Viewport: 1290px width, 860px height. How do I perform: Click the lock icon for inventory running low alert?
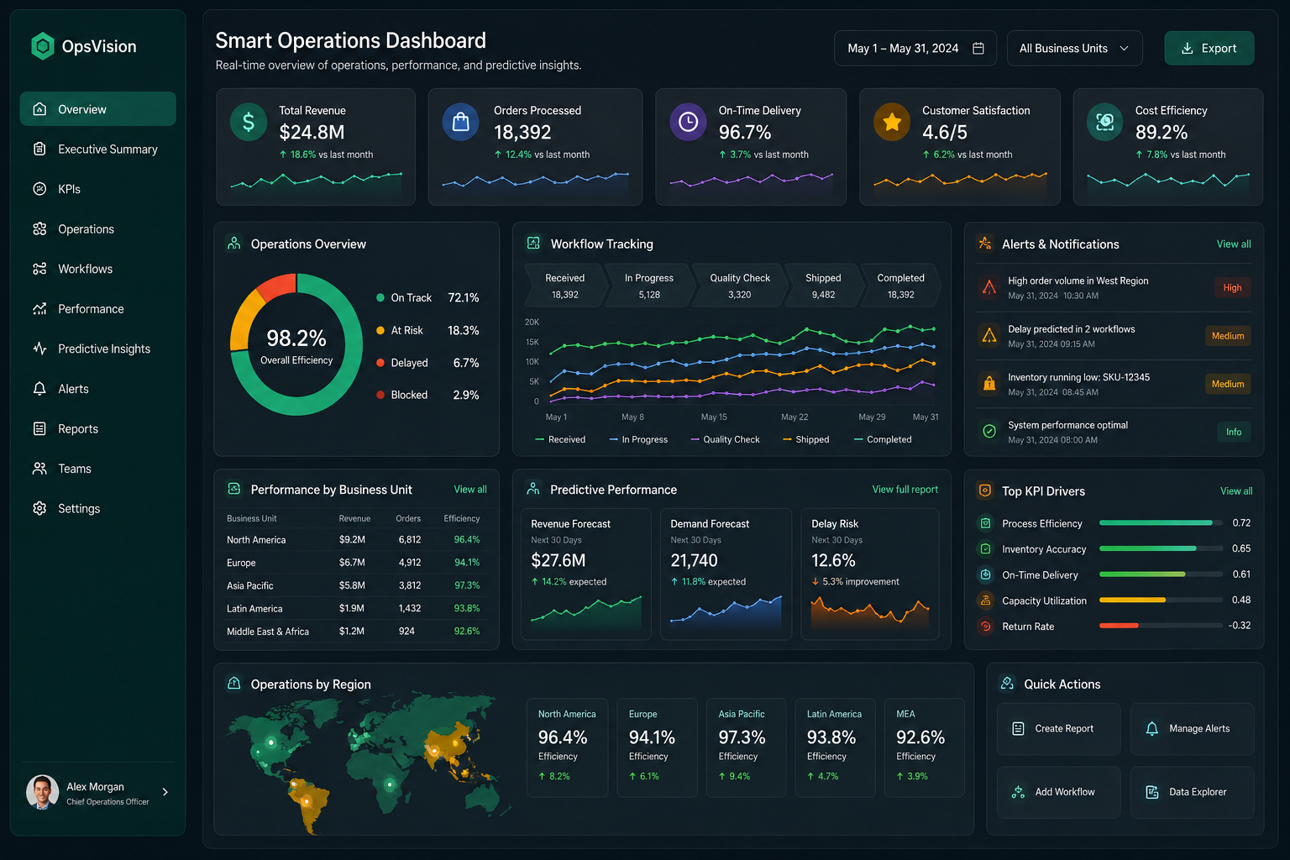(989, 384)
